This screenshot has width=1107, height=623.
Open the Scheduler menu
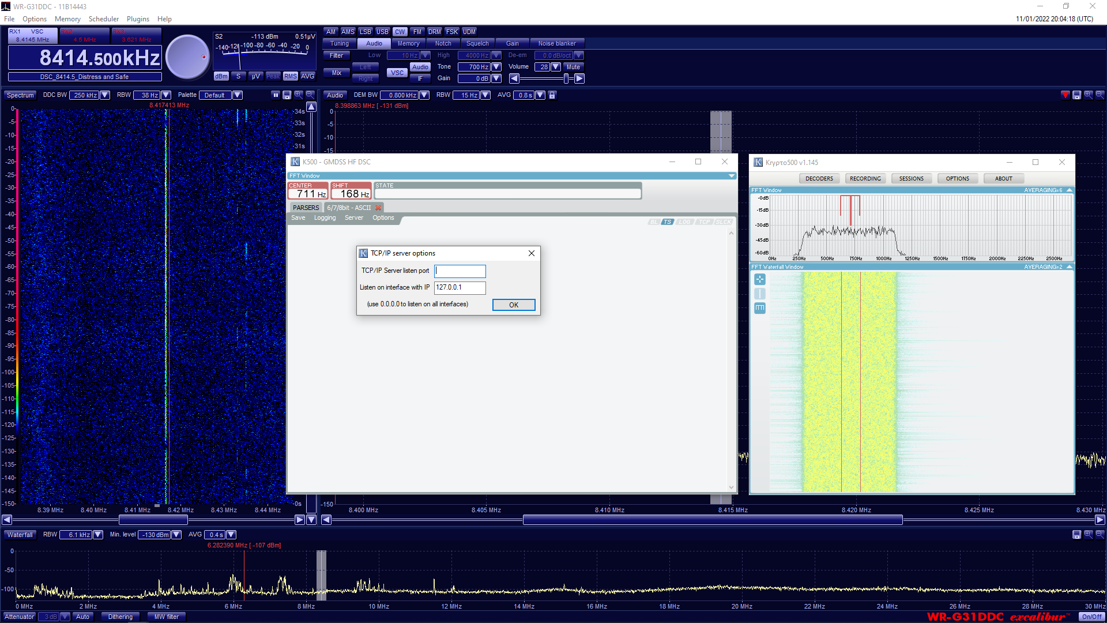point(103,19)
